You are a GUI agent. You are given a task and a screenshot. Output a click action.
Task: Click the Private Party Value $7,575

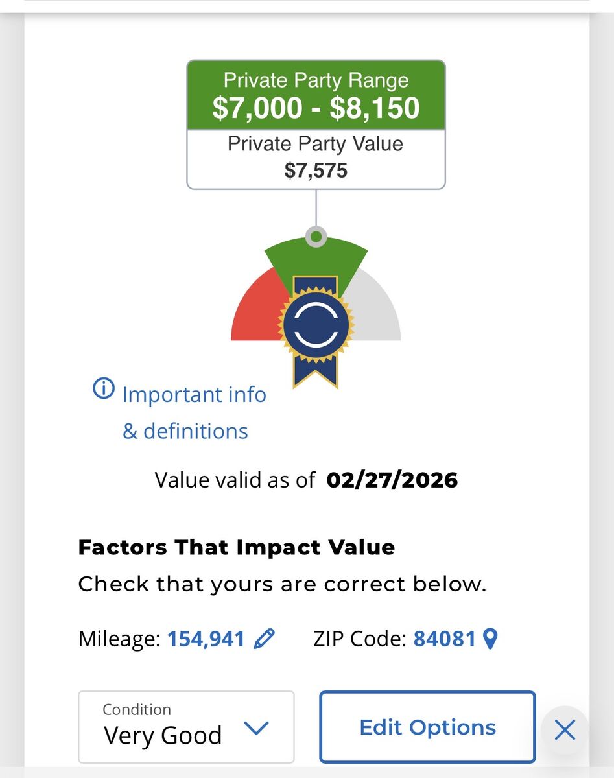[316, 170]
